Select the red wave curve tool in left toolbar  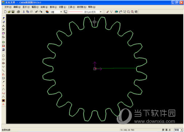[x=3, y=93]
